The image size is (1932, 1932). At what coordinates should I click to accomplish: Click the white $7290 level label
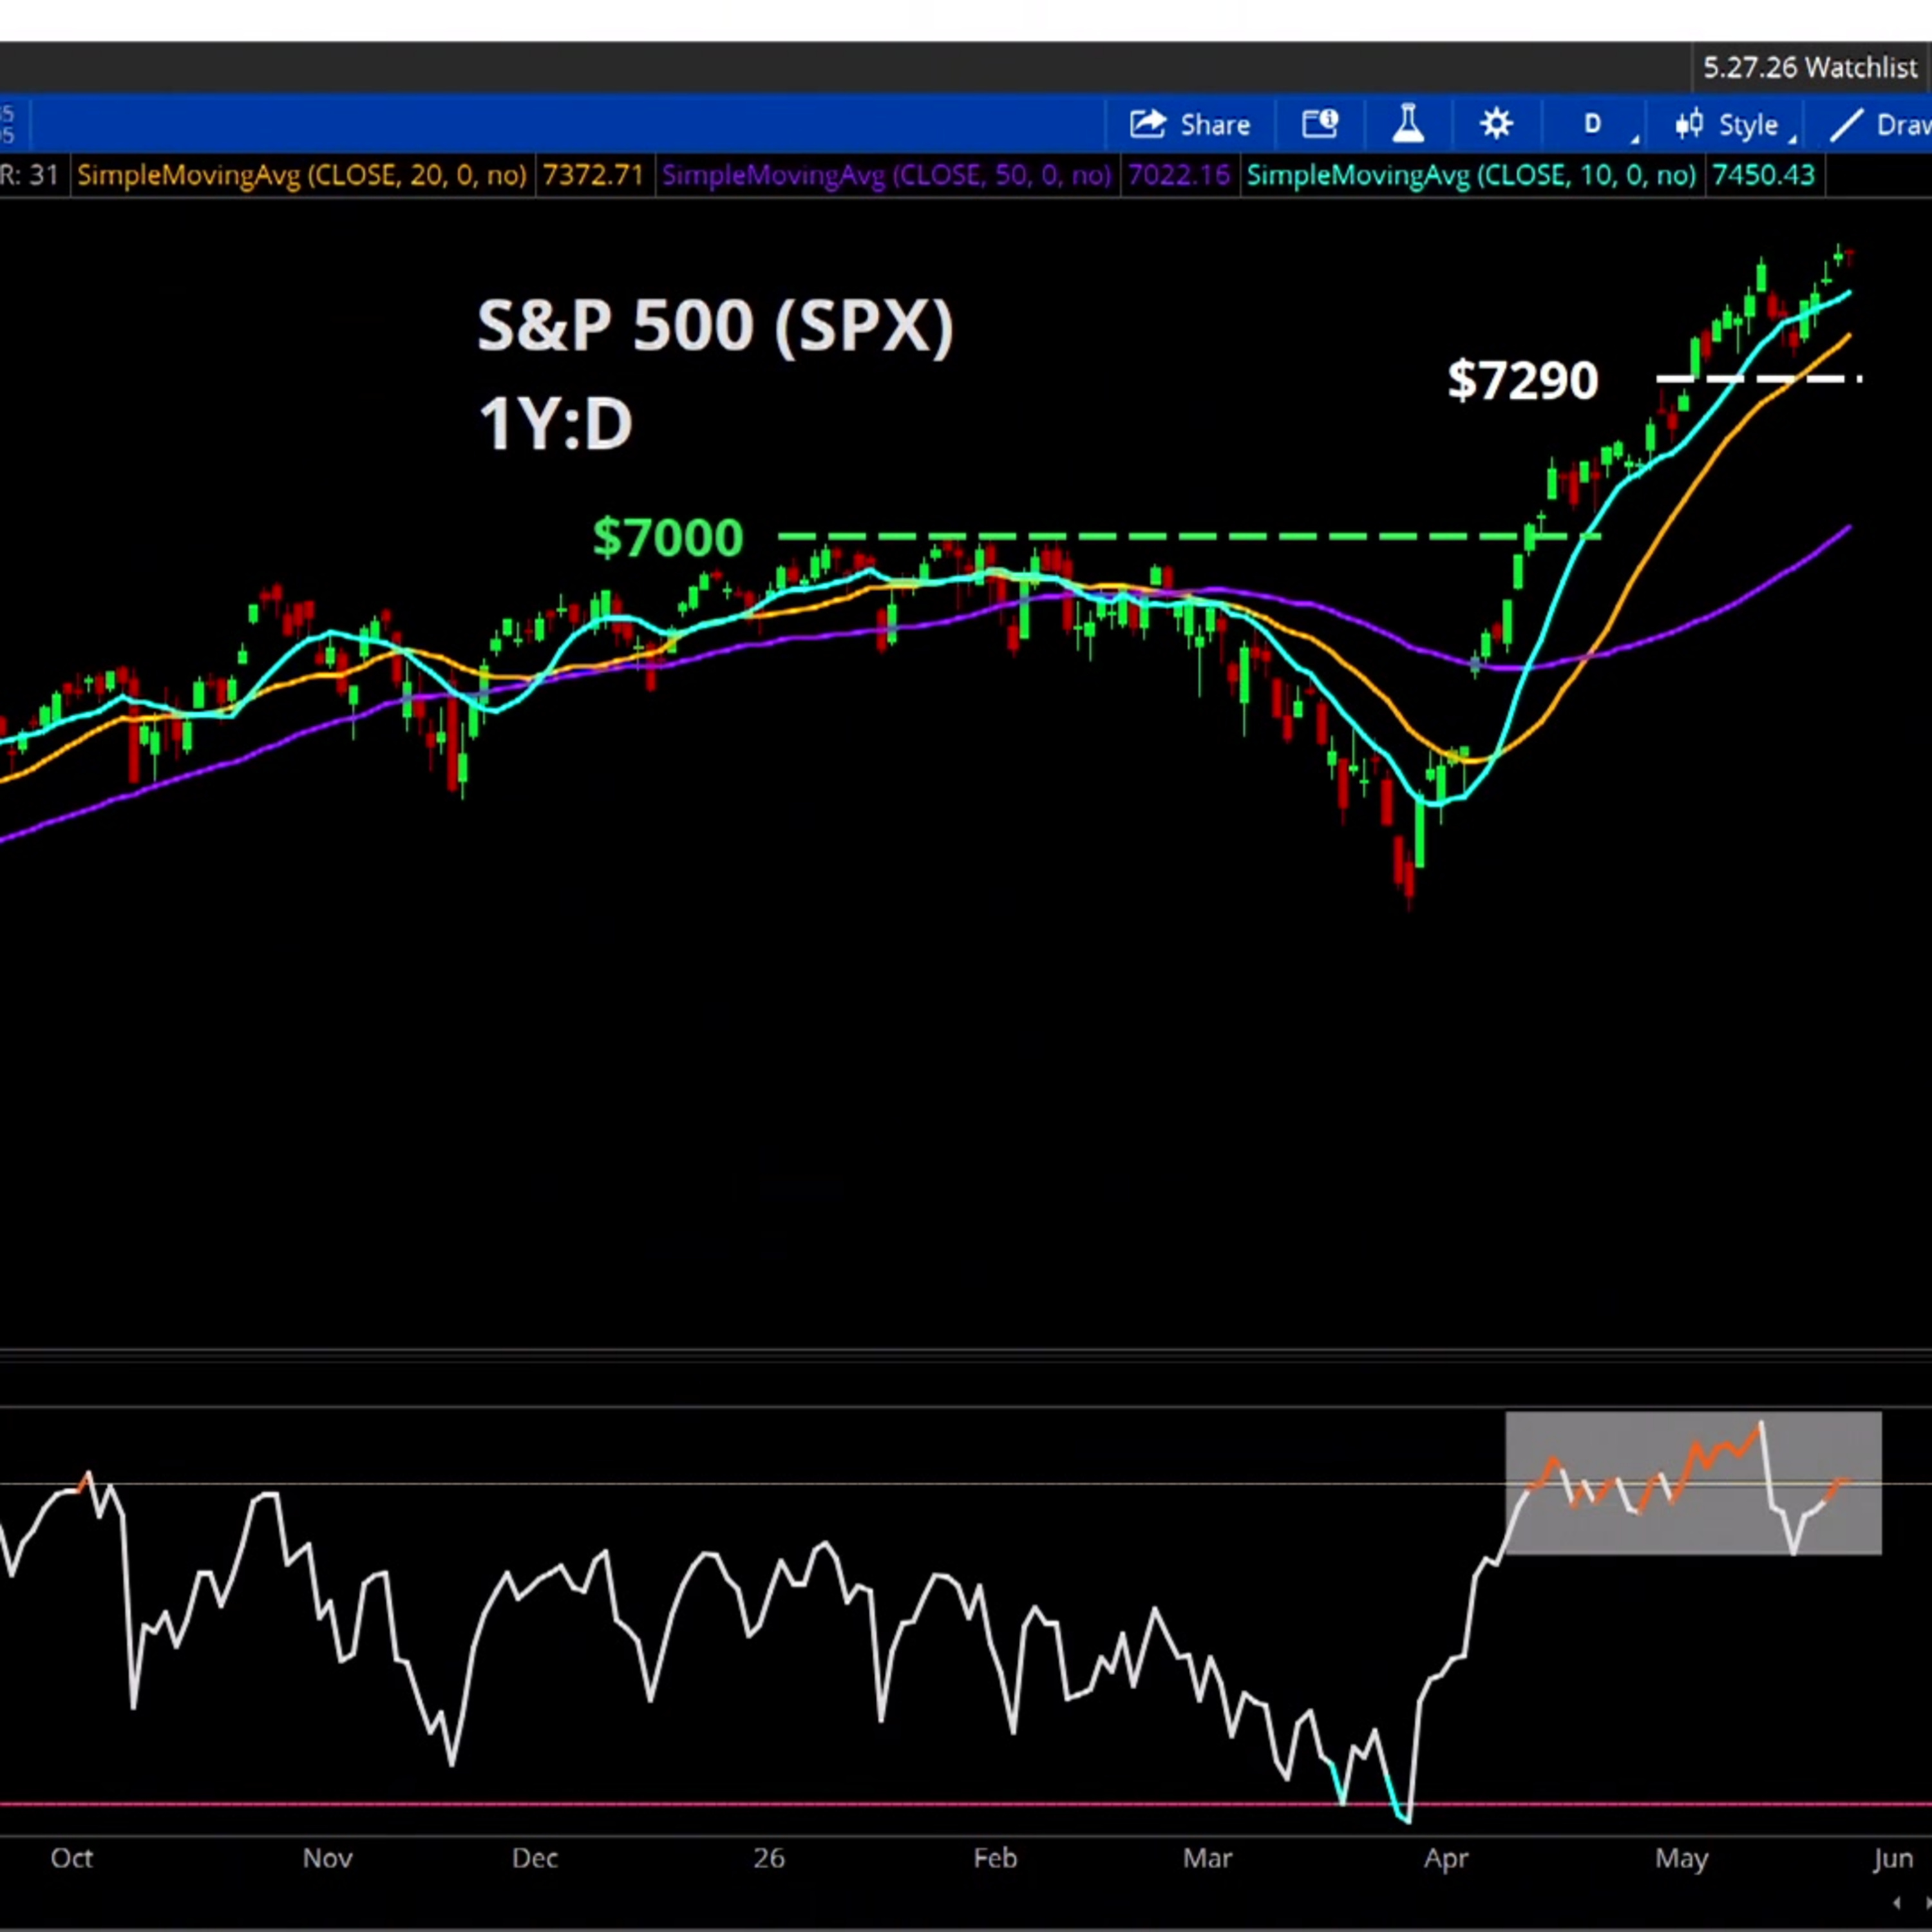(x=1523, y=381)
